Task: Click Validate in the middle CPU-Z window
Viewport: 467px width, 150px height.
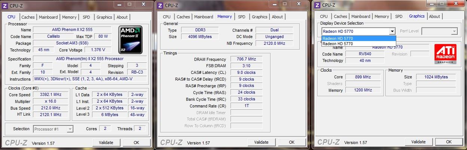Action: (261, 142)
